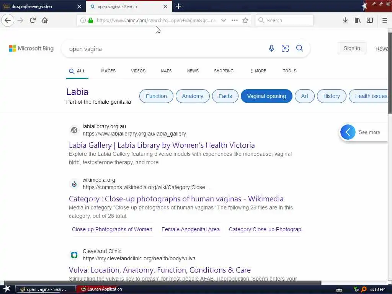This screenshot has width=392, height=294.
Task: Select the Anatomy chip
Action: click(x=193, y=96)
